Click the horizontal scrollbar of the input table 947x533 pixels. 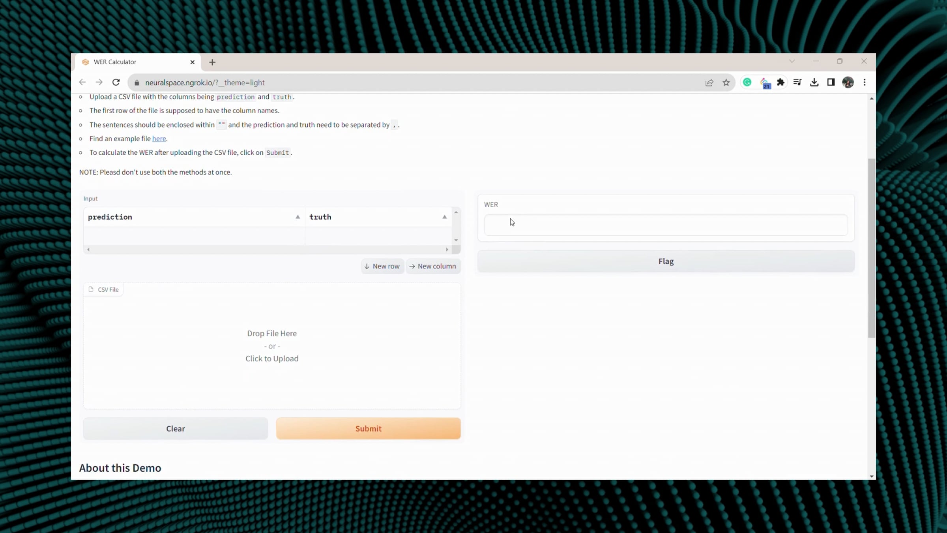click(268, 250)
